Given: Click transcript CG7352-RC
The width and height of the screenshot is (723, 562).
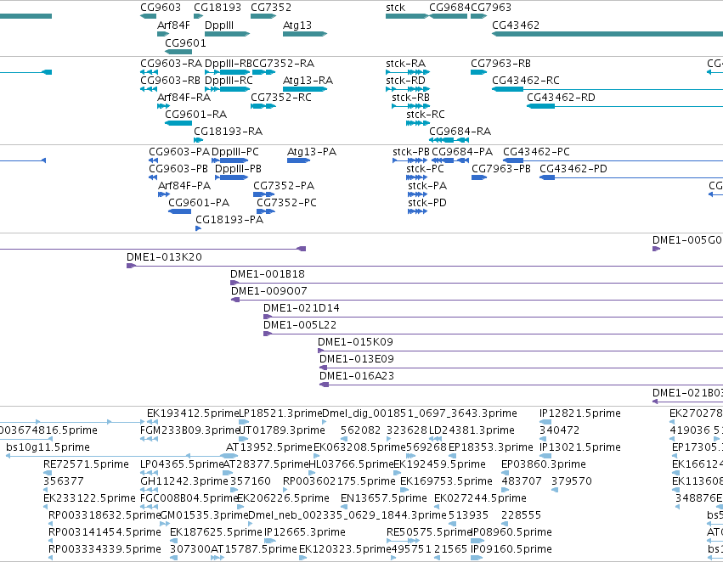Looking at the screenshot, I should coord(263,106).
